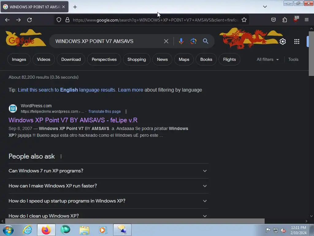Open Google apps grid
Viewport: 314px width, 236px height.
[297, 41]
